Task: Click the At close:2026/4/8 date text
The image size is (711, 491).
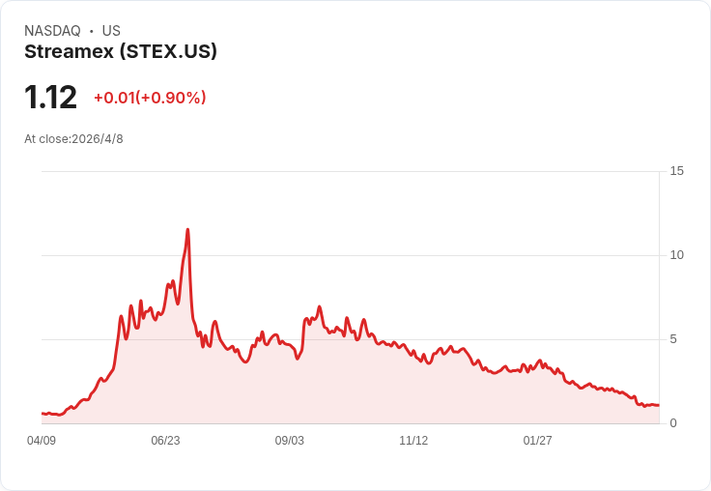Action: (x=73, y=139)
